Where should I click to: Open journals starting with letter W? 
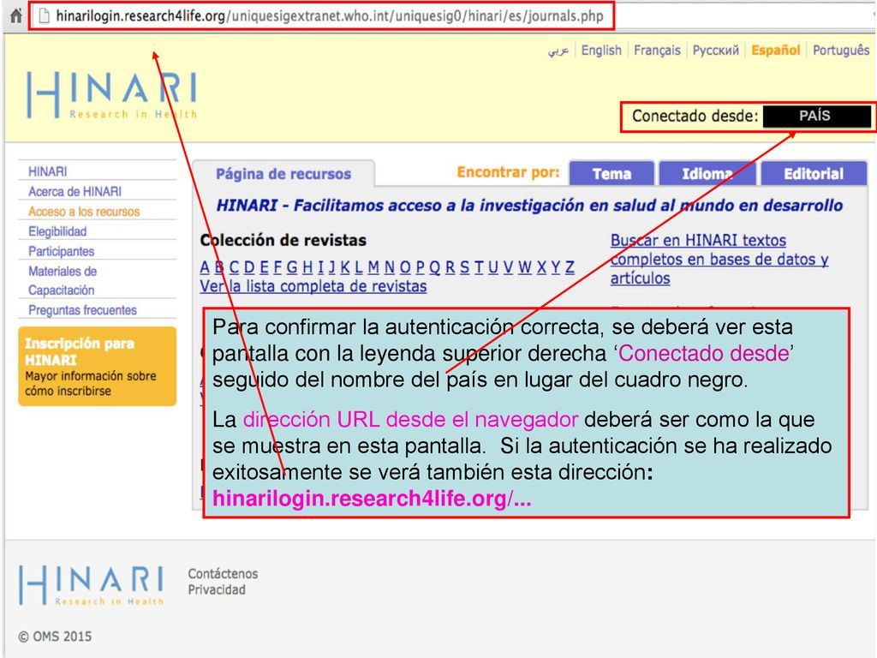coord(525,267)
